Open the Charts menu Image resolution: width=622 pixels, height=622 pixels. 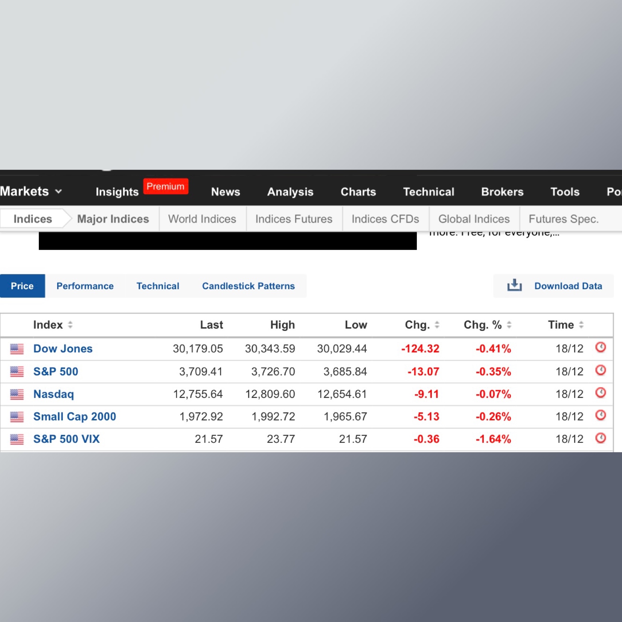coord(358,192)
